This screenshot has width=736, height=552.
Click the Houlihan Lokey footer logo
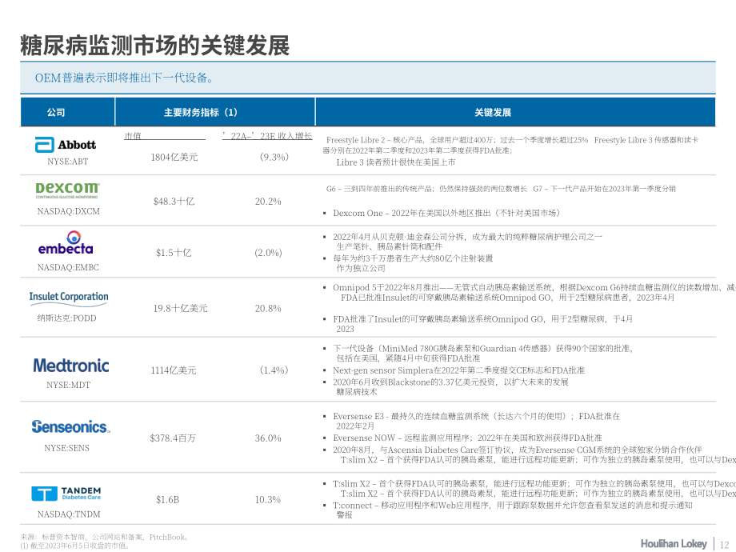click(x=674, y=543)
